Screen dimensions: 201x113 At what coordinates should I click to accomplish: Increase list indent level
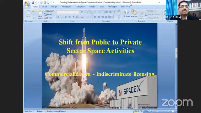[x=110, y=12]
